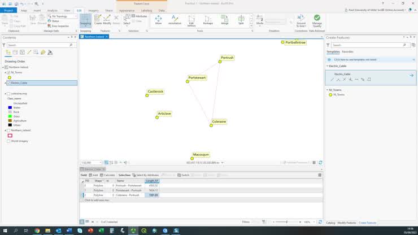Click the Merge tool icon
The width and height of the screenshot is (418, 235).
click(x=224, y=20)
